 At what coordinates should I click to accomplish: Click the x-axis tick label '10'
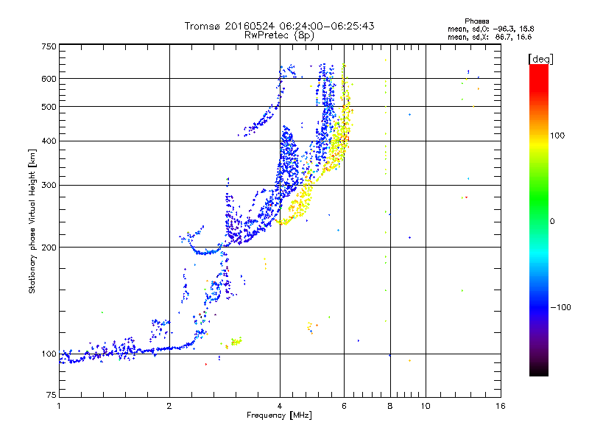click(426, 406)
